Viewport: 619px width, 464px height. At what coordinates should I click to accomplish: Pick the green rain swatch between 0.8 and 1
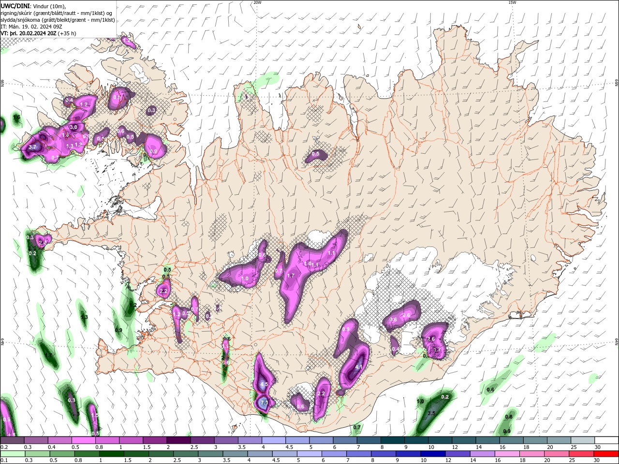[x=87, y=454]
